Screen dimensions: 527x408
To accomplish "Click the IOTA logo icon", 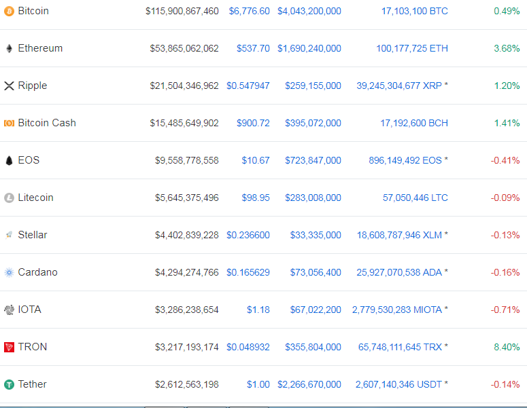I will (x=9, y=310).
